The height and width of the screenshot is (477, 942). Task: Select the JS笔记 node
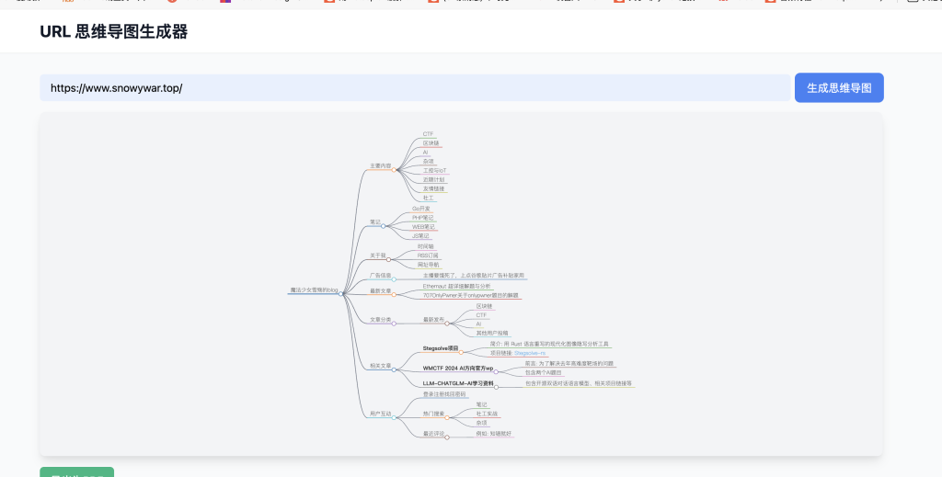point(420,236)
